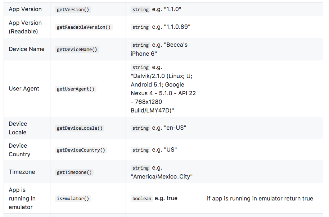329x217 pixels.
Task: Select the getUserAgent() code snippet
Action: (x=76, y=89)
